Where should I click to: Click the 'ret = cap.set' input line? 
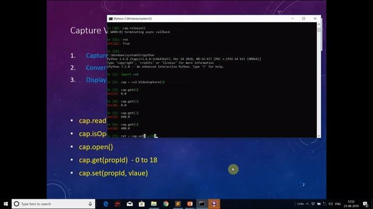[139, 136]
